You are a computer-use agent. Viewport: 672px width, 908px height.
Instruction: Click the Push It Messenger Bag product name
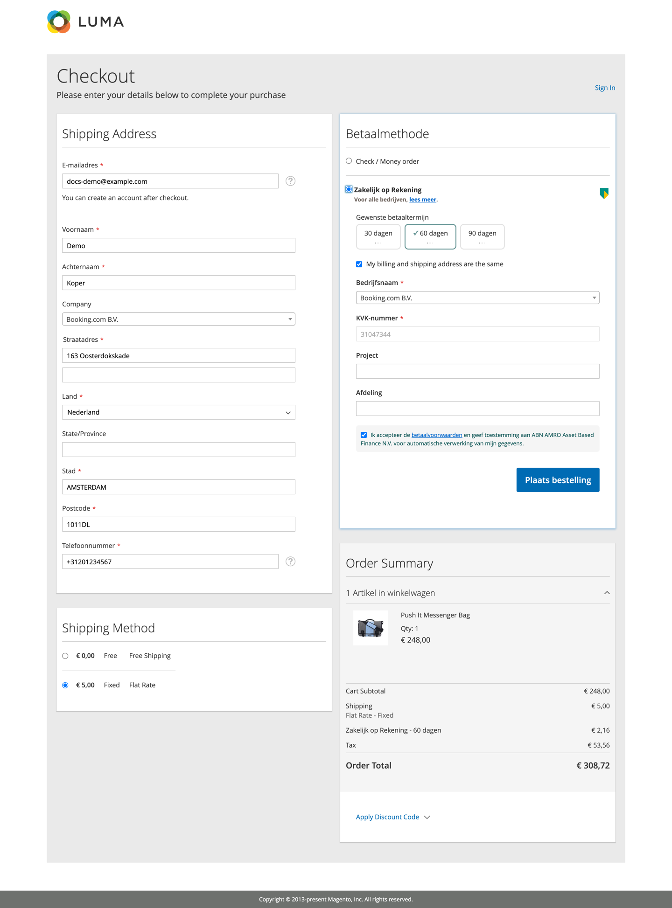435,615
